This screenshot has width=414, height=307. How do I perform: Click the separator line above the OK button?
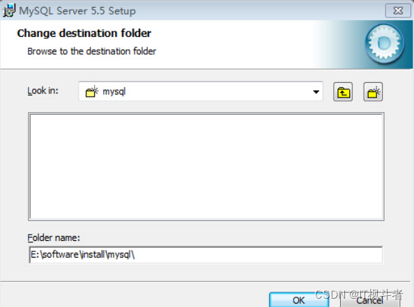[x=206, y=281]
